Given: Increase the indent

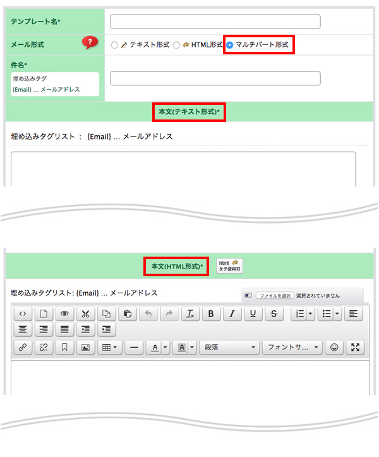Looking at the screenshot, I should point(107,329).
